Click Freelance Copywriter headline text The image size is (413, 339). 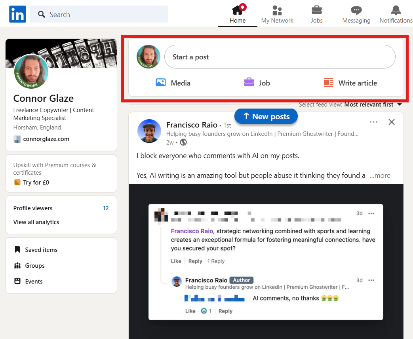pos(53,114)
